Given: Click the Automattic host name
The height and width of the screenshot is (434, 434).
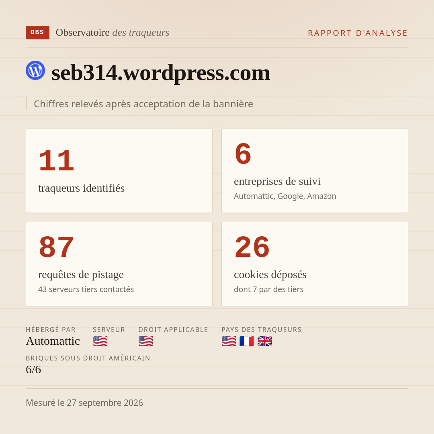Looking at the screenshot, I should [x=53, y=341].
